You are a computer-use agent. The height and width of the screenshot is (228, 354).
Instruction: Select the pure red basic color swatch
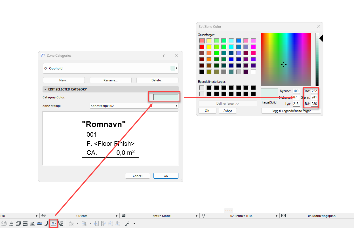pyautogui.click(x=202, y=47)
